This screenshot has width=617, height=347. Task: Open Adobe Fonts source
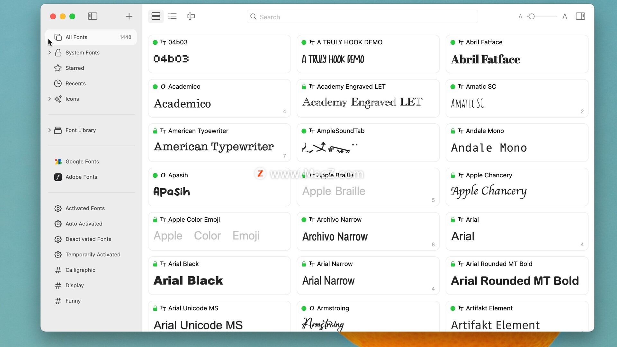81,177
